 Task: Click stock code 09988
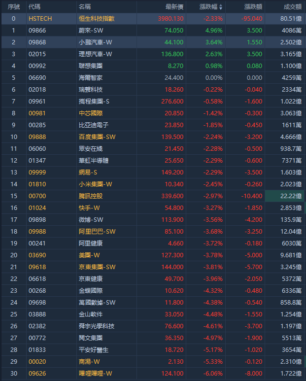tap(37, 232)
